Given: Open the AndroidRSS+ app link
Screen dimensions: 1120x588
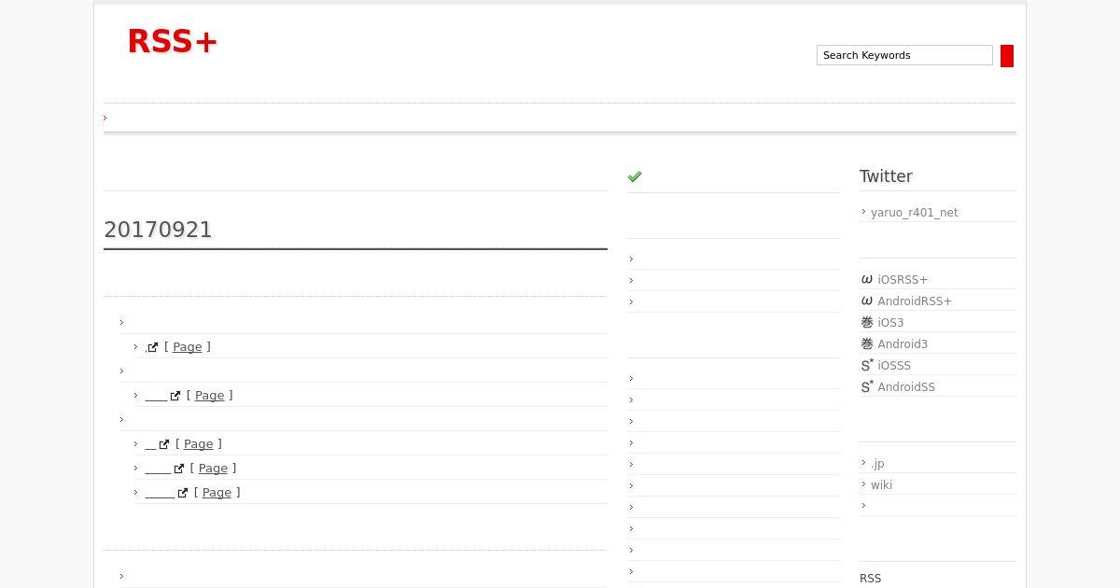Looking at the screenshot, I should click(915, 301).
